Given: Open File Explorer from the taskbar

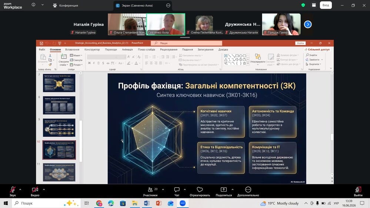Looking at the screenshot, I should click(x=134, y=203).
